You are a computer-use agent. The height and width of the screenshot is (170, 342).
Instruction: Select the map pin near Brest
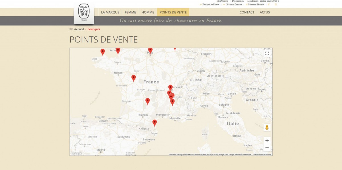(103, 52)
